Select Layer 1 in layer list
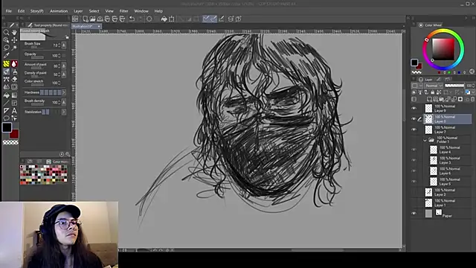 [x=448, y=202]
